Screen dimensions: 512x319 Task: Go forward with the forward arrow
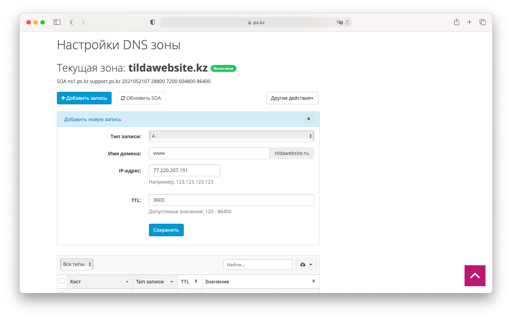83,22
